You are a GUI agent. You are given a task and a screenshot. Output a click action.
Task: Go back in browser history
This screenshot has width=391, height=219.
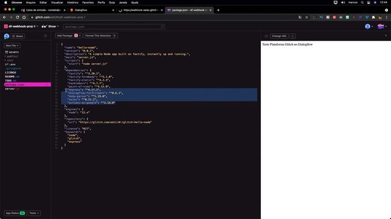coord(4,18)
